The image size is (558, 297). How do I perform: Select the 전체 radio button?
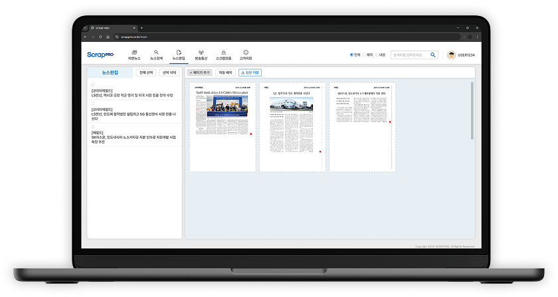click(x=351, y=55)
